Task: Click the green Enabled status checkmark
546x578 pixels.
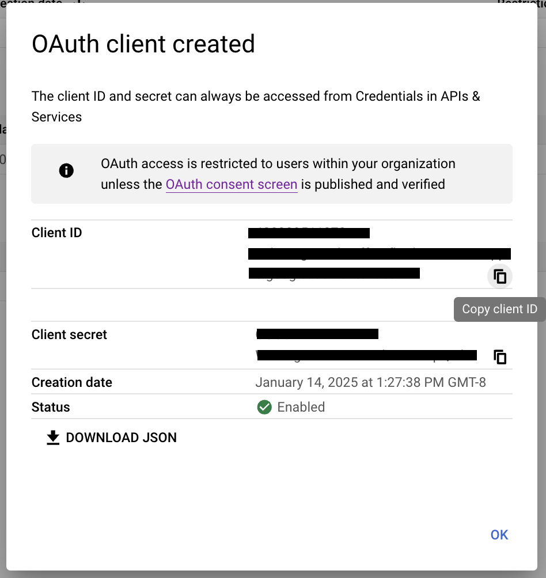Action: click(x=264, y=408)
